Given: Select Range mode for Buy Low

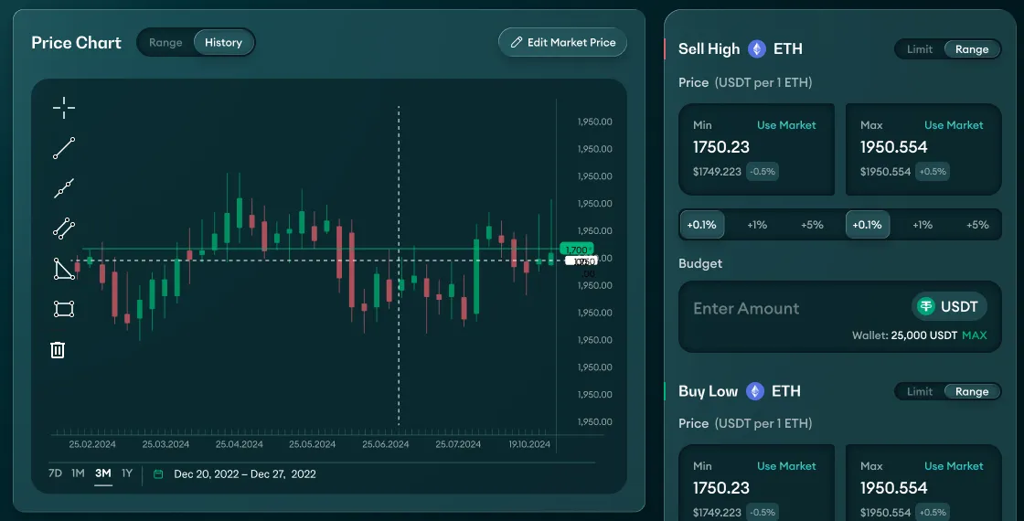Looking at the screenshot, I should click(972, 392).
